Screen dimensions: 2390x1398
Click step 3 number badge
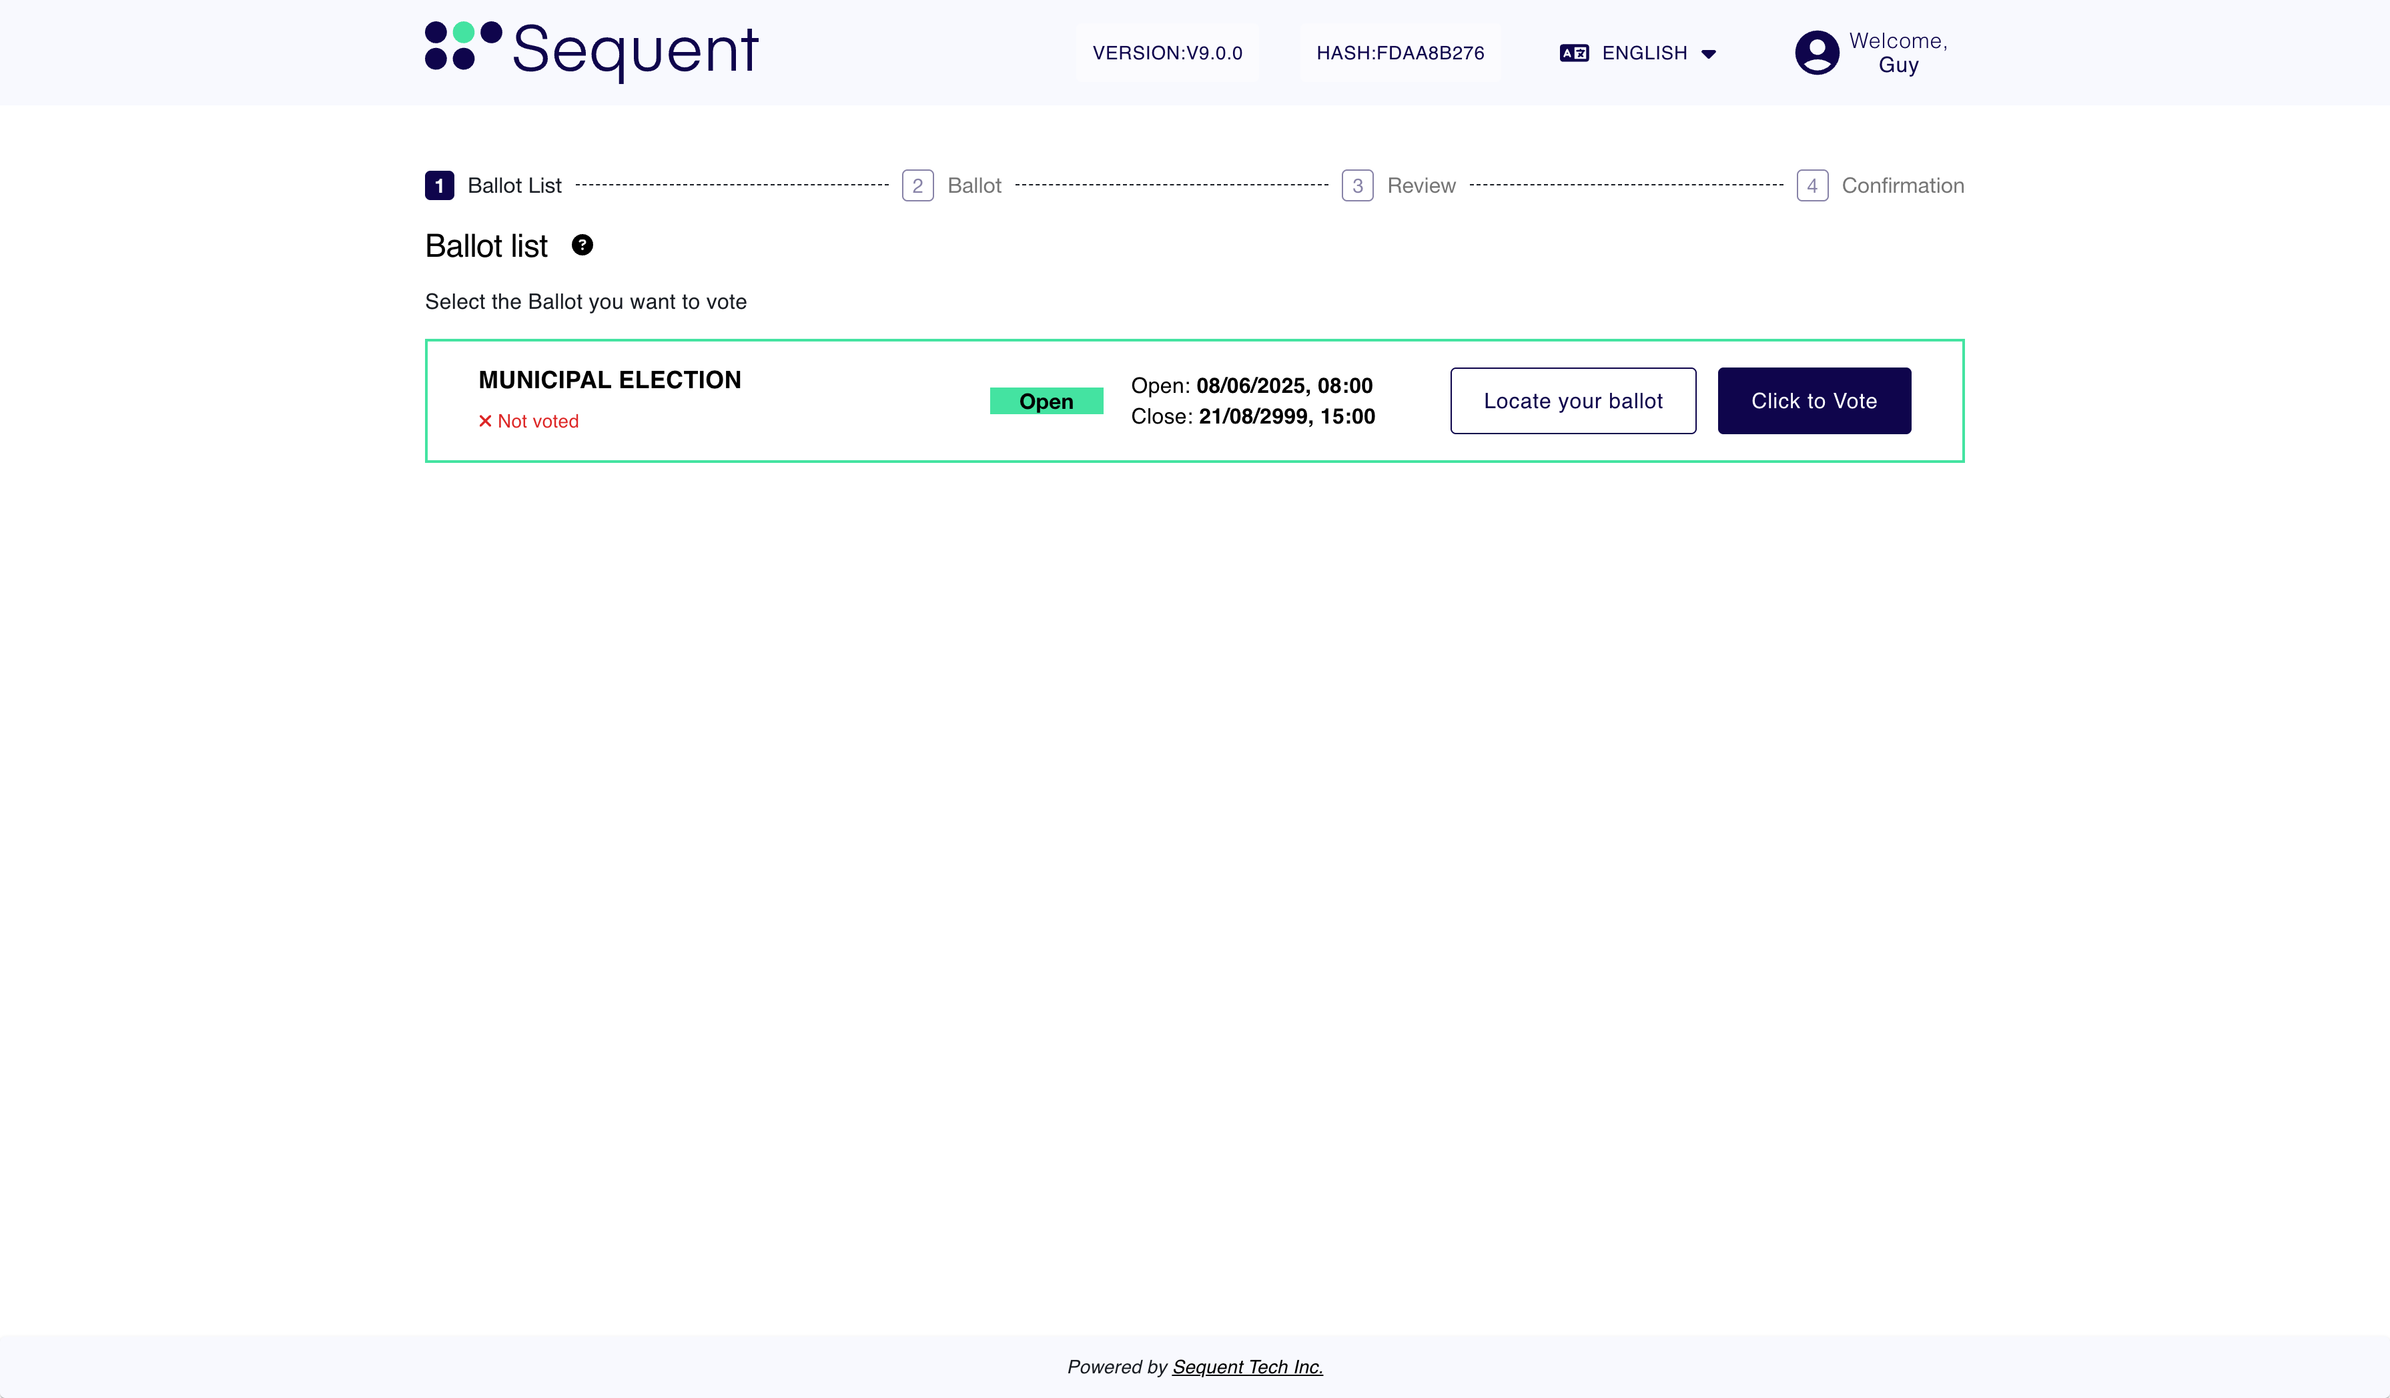1356,186
